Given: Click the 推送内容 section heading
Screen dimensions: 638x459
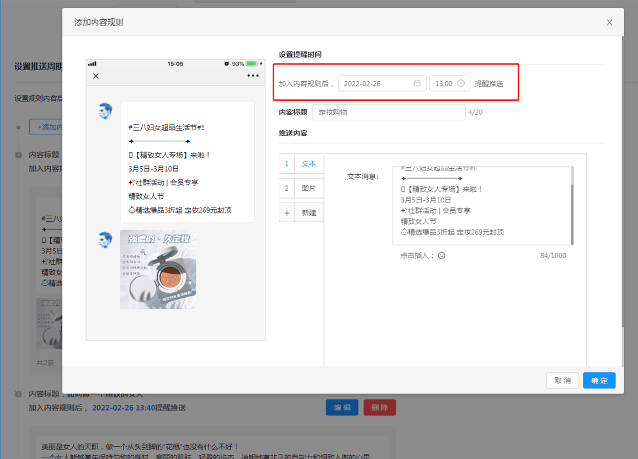Looking at the screenshot, I should pos(293,133).
